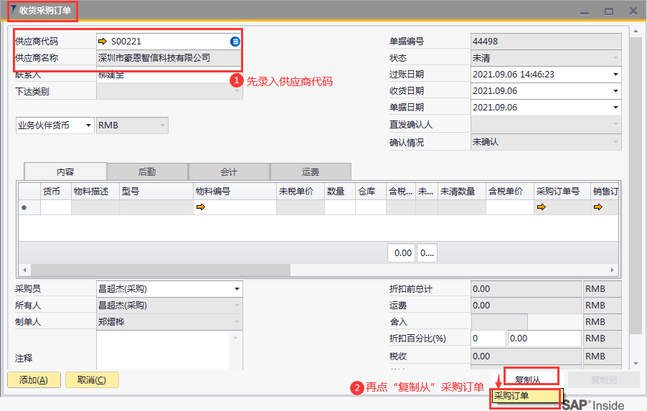Minimize the 收货采购订单 window

coord(584,11)
